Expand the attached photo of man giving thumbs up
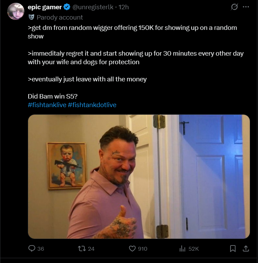This screenshot has height=263, width=258. (x=139, y=176)
